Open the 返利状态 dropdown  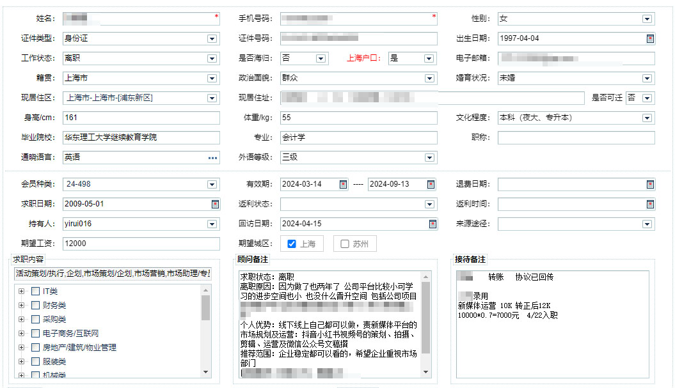coord(429,205)
